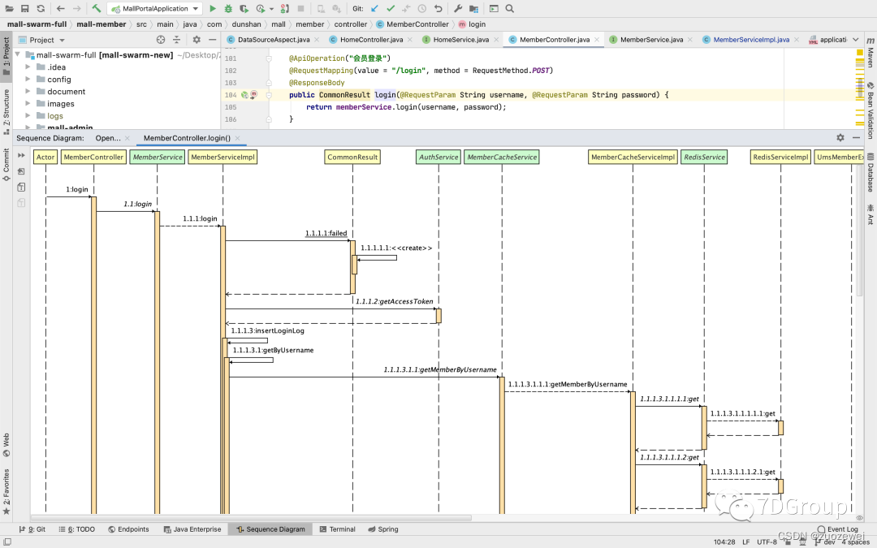The width and height of the screenshot is (877, 548).
Task: Open the Project view mode dropdown
Action: pos(62,41)
